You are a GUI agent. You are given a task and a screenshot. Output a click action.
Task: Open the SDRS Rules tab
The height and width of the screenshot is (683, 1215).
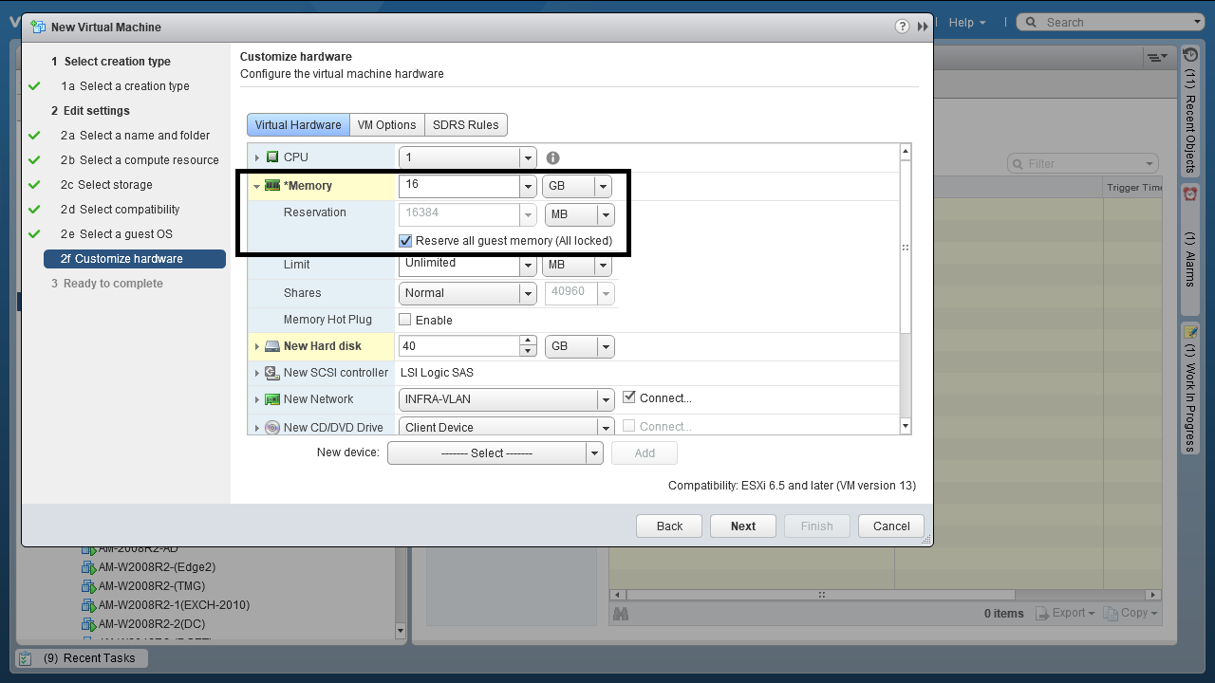coord(465,125)
